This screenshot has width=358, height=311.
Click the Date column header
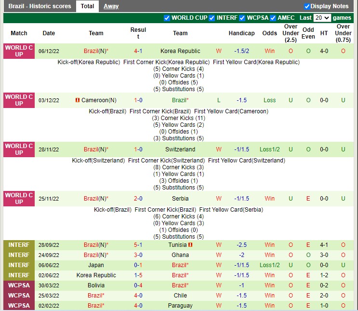pos(49,33)
